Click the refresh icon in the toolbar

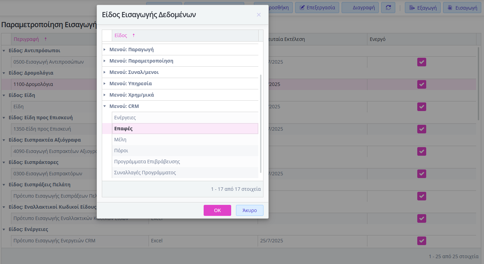(x=388, y=8)
